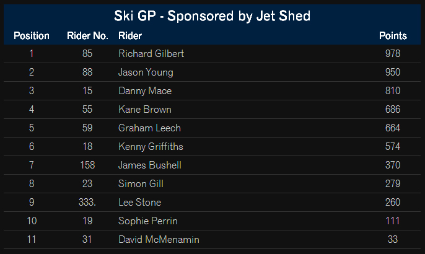
Task: Click Simon Gill's name
Action: pyautogui.click(x=141, y=184)
